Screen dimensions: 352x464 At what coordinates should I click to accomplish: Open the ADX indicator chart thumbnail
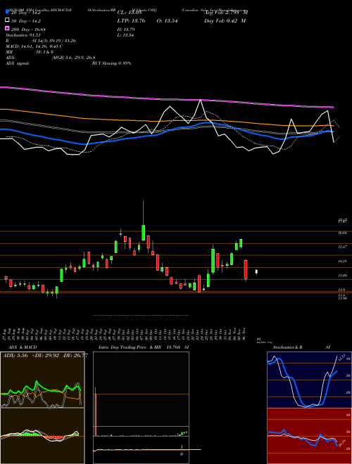point(42,380)
